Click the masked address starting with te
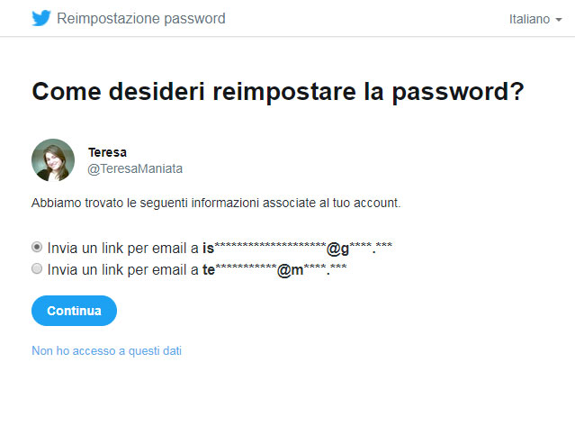Screen dimensions: 575x435 tap(274, 270)
